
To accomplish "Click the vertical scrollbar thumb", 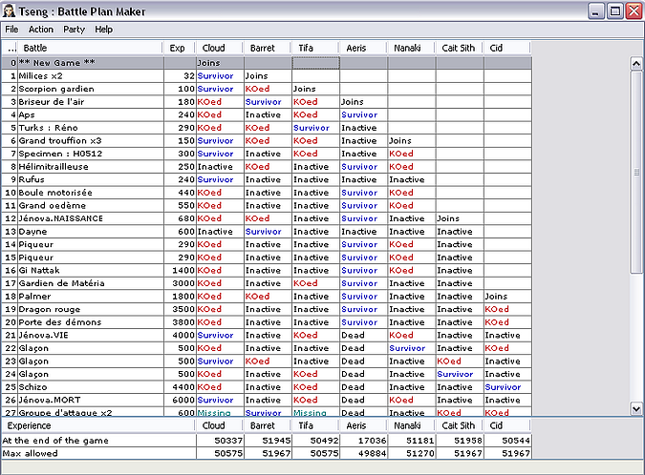I will (x=636, y=172).
